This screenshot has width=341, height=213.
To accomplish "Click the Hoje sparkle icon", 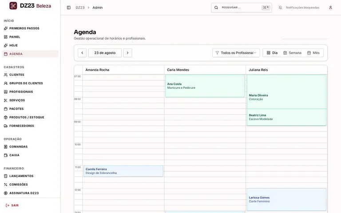I will point(6,45).
